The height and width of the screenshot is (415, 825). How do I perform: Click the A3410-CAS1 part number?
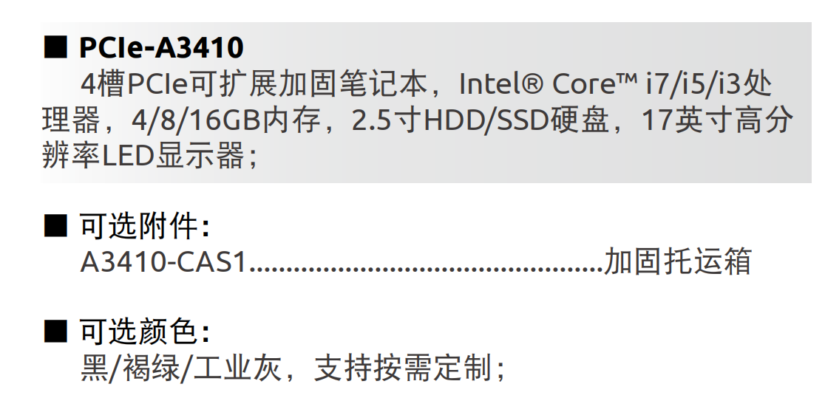coord(163,261)
